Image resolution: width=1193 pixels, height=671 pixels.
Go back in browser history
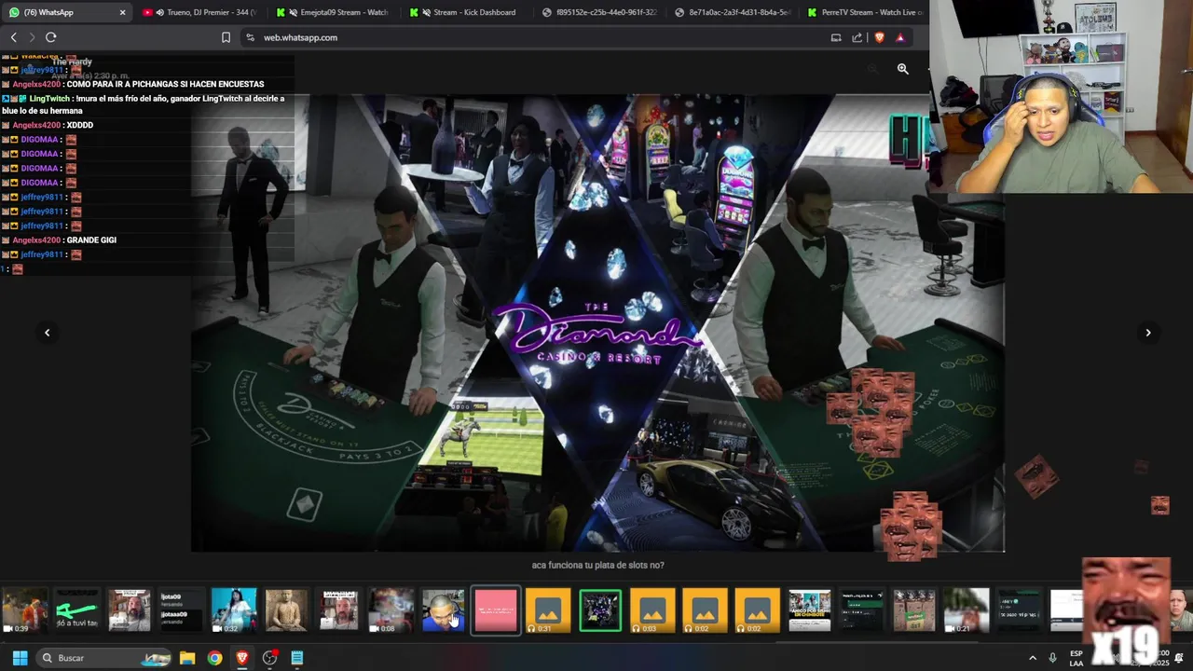click(x=13, y=37)
